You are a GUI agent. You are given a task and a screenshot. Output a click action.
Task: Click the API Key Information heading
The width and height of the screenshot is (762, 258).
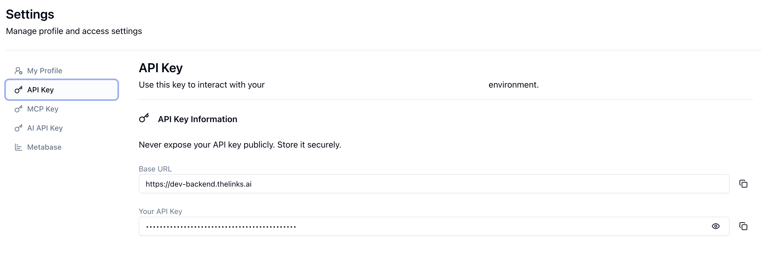point(197,119)
